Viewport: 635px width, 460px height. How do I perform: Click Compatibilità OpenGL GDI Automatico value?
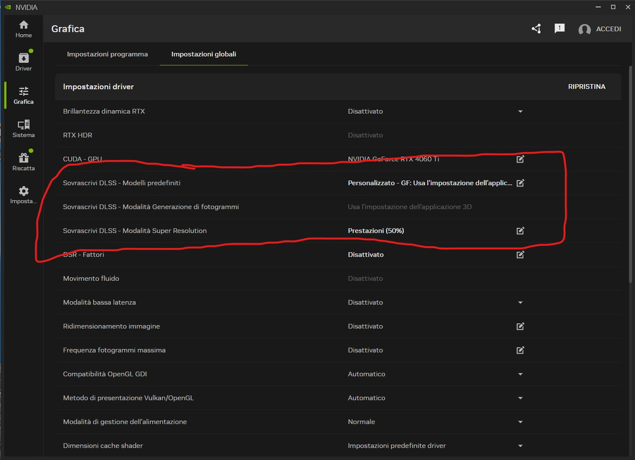pyautogui.click(x=366, y=374)
